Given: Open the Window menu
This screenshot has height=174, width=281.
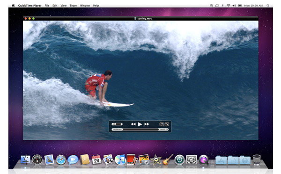Looking at the screenshot, I should 85,6.
